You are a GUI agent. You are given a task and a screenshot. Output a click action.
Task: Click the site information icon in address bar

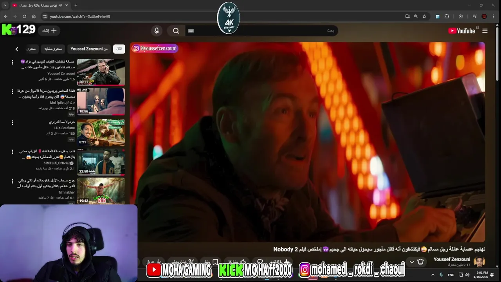click(45, 16)
